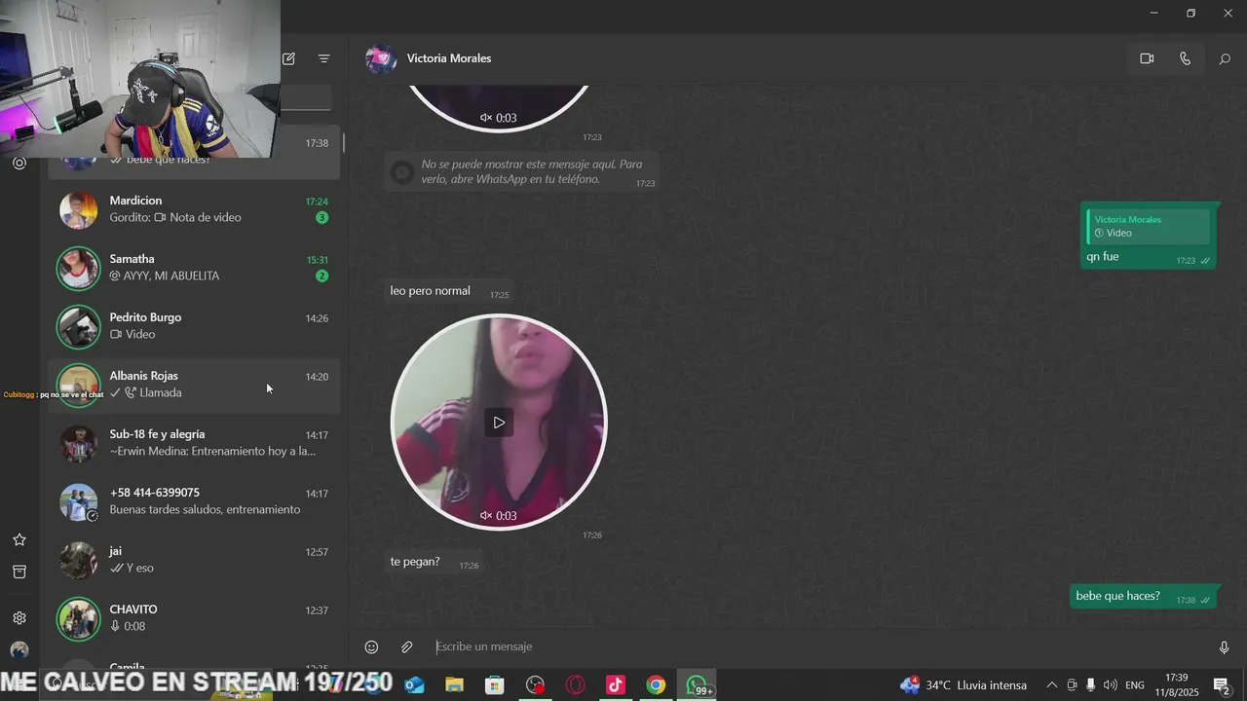Start a voice call with Victoria Morales
This screenshot has width=1247, height=701.
coord(1185,58)
